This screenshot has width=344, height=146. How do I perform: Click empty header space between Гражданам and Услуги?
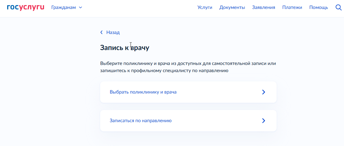[x=140, y=7]
